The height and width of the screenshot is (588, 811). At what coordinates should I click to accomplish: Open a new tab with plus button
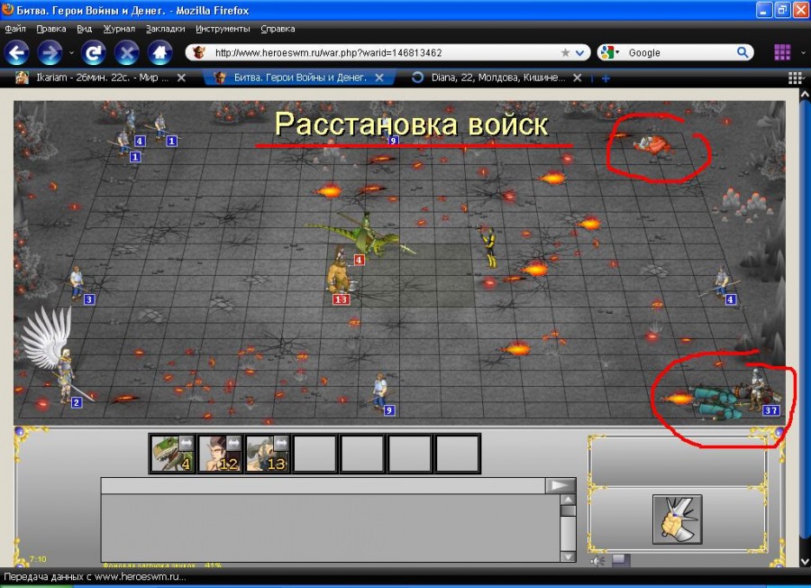[x=606, y=78]
